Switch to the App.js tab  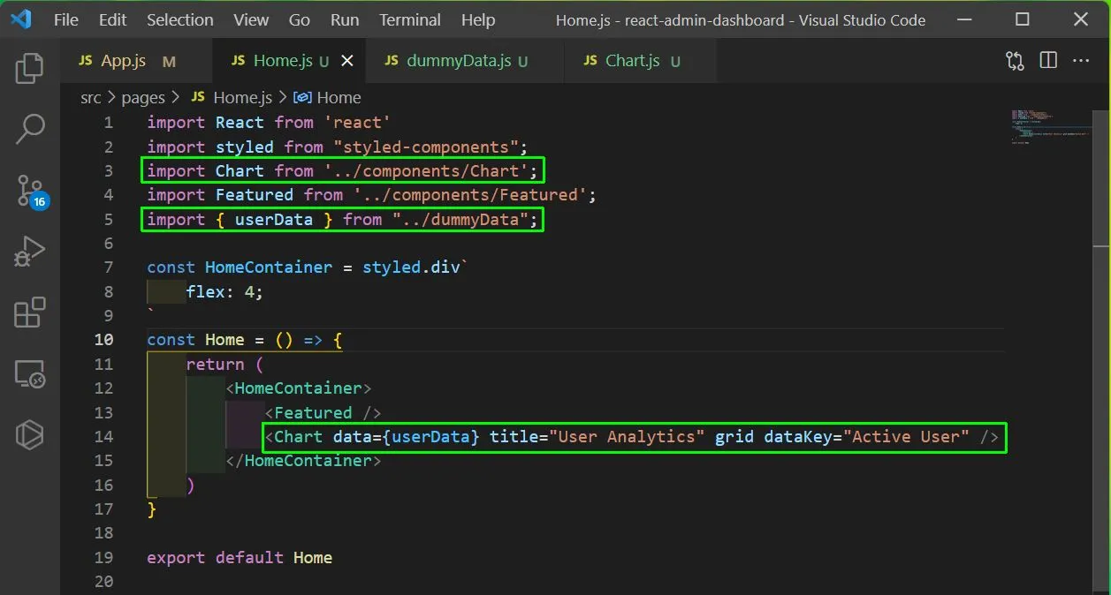pos(136,61)
